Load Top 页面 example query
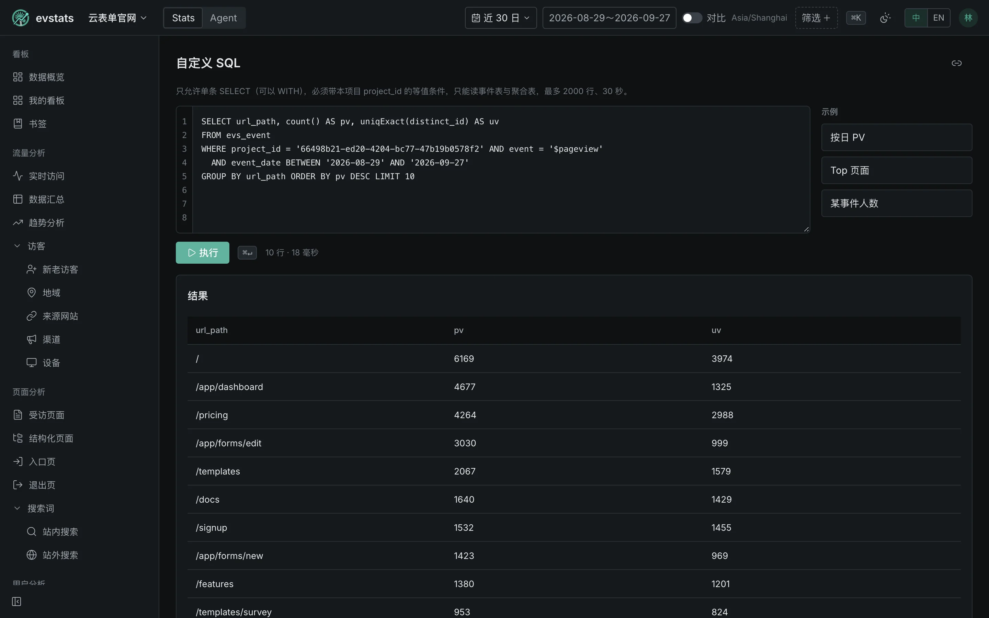This screenshot has height=618, width=989. click(897, 170)
